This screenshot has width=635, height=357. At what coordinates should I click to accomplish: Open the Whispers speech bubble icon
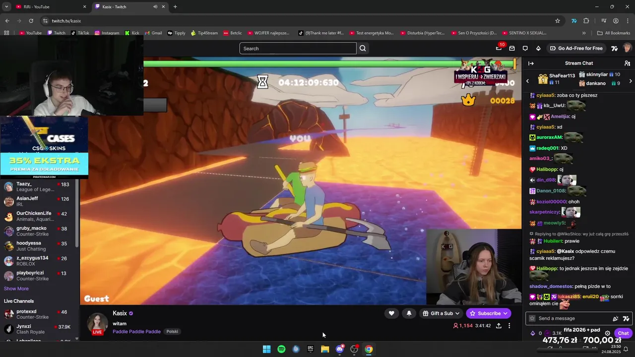click(x=525, y=48)
